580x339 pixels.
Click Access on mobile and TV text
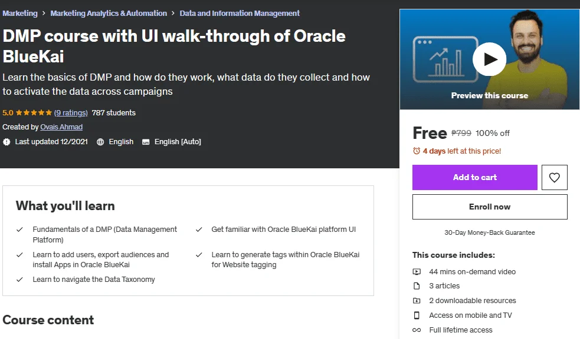tap(470, 315)
